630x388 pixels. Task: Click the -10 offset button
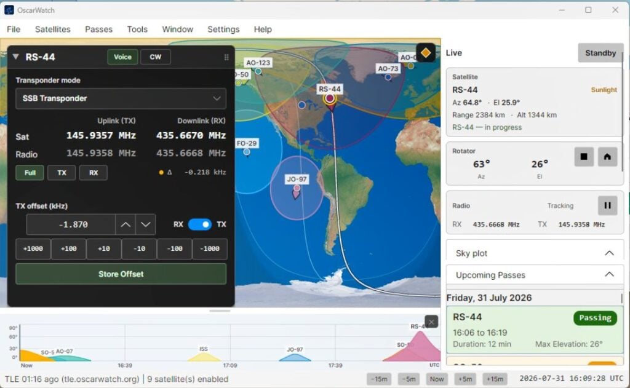(139, 249)
